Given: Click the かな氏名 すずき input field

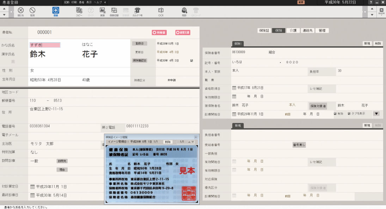Looking at the screenshot, I should [45, 45].
